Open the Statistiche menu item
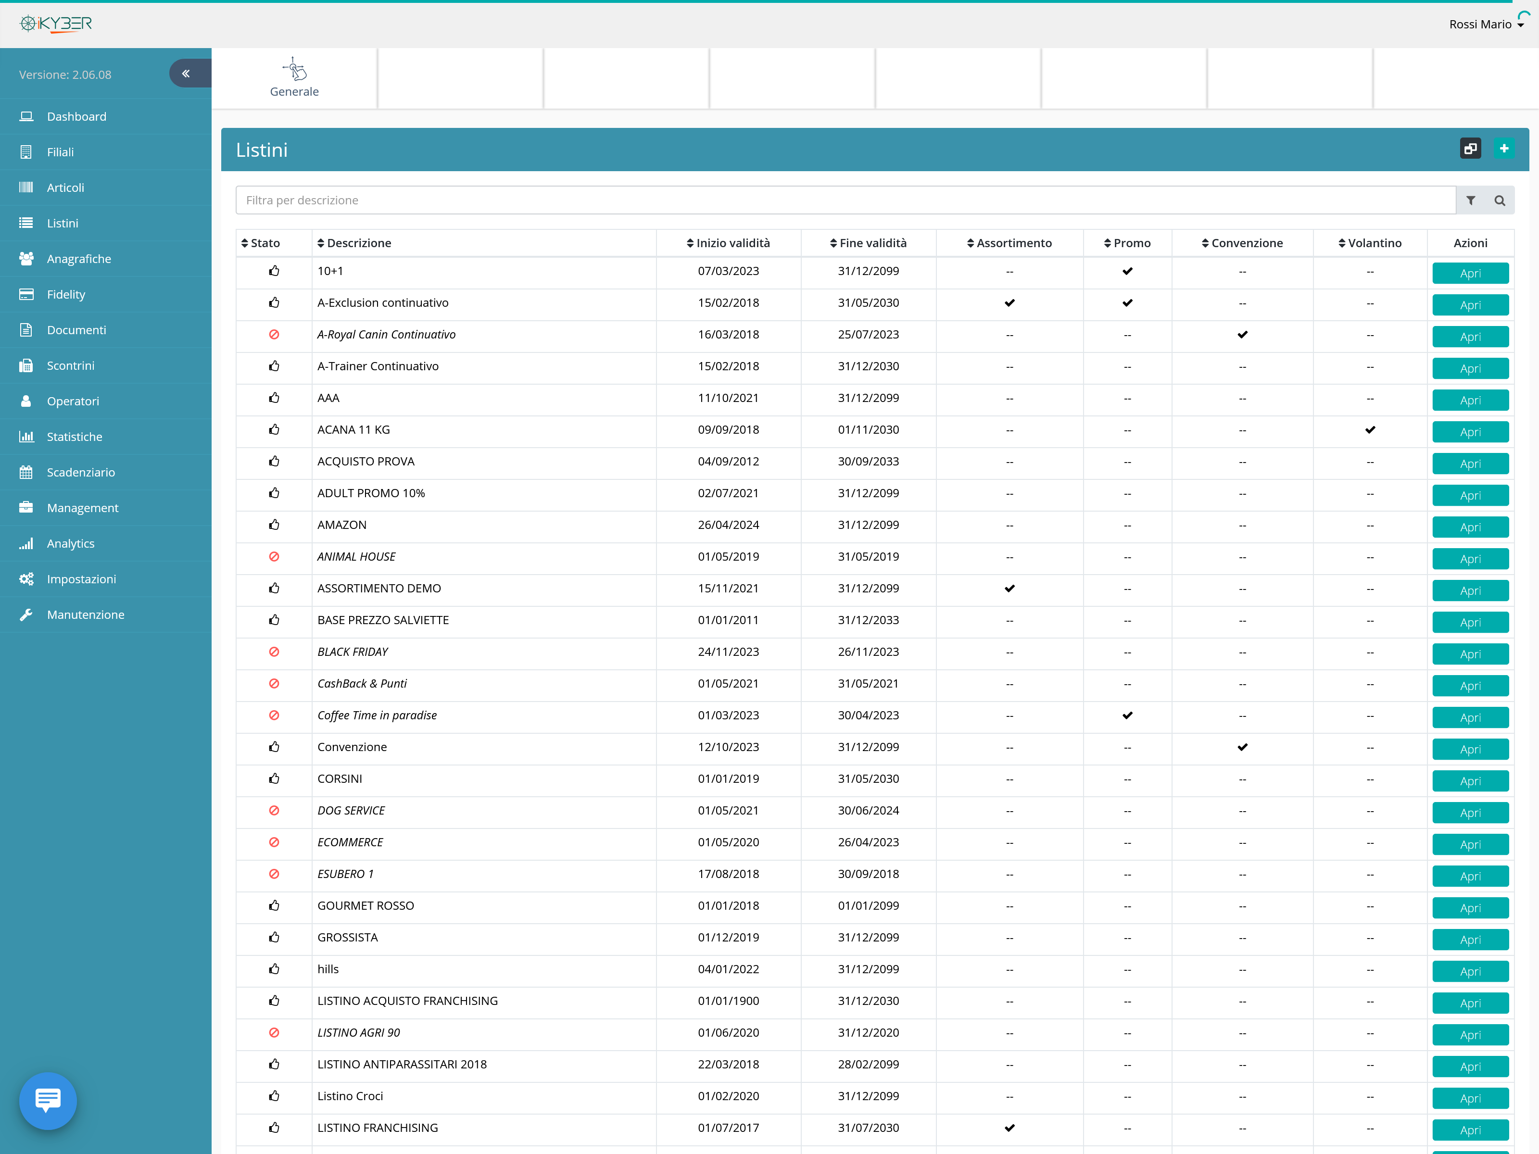This screenshot has width=1539, height=1154. point(106,436)
